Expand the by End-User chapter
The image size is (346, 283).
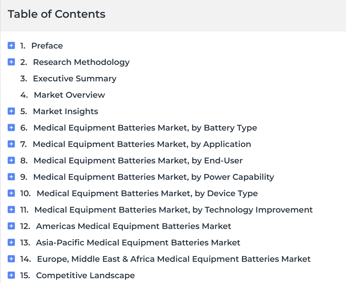coord(11,160)
